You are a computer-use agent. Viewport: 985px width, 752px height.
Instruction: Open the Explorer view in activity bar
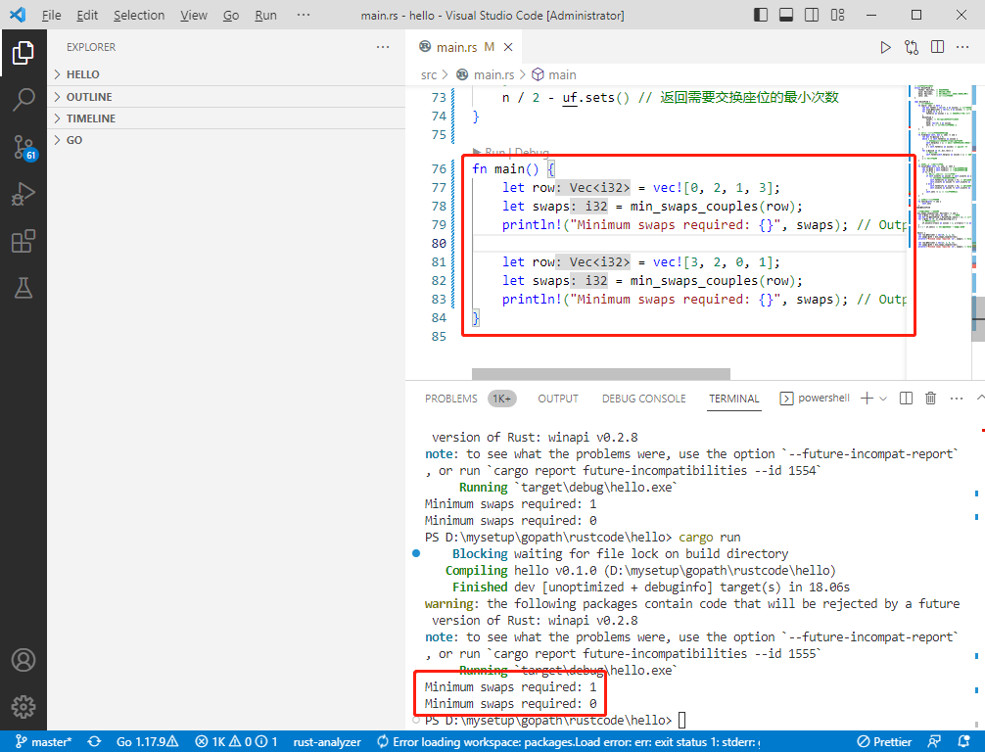click(x=23, y=53)
